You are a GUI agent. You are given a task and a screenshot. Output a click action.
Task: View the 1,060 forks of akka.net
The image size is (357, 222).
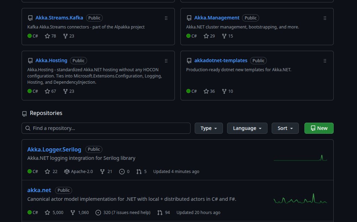click(79, 213)
